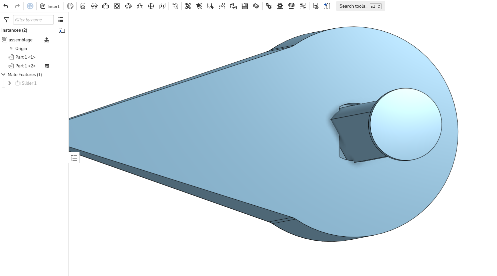Click the two L-shaped parts pattern icon
This screenshot has height=276, width=497.
pyautogui.click(x=233, y=6)
